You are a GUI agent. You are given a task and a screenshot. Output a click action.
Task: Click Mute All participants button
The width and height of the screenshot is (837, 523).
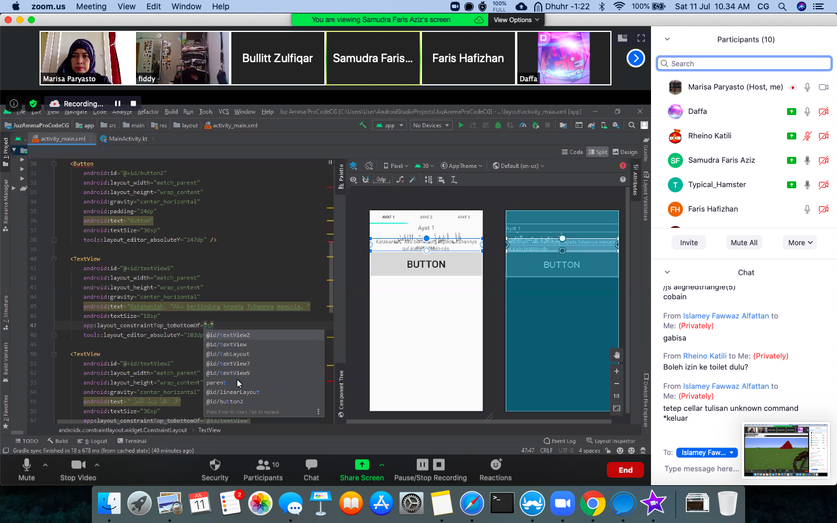744,243
